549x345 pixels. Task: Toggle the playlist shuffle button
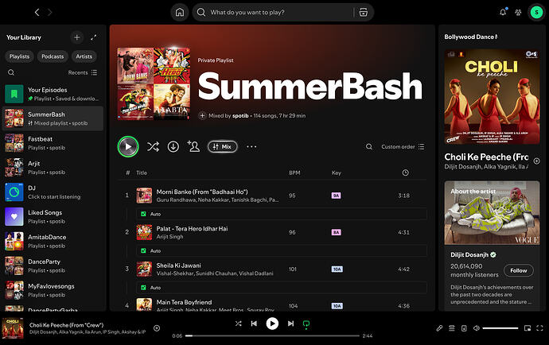[153, 146]
